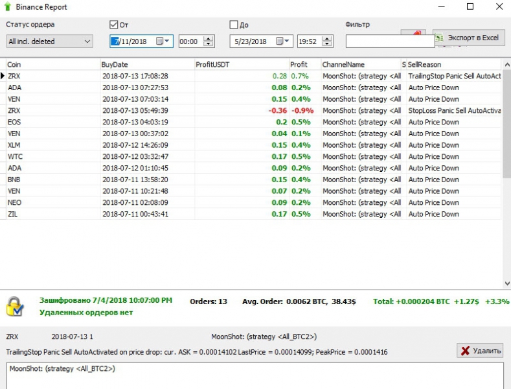Minimize the Binance Report window
This screenshot has width=511, height=389.
click(x=441, y=6)
